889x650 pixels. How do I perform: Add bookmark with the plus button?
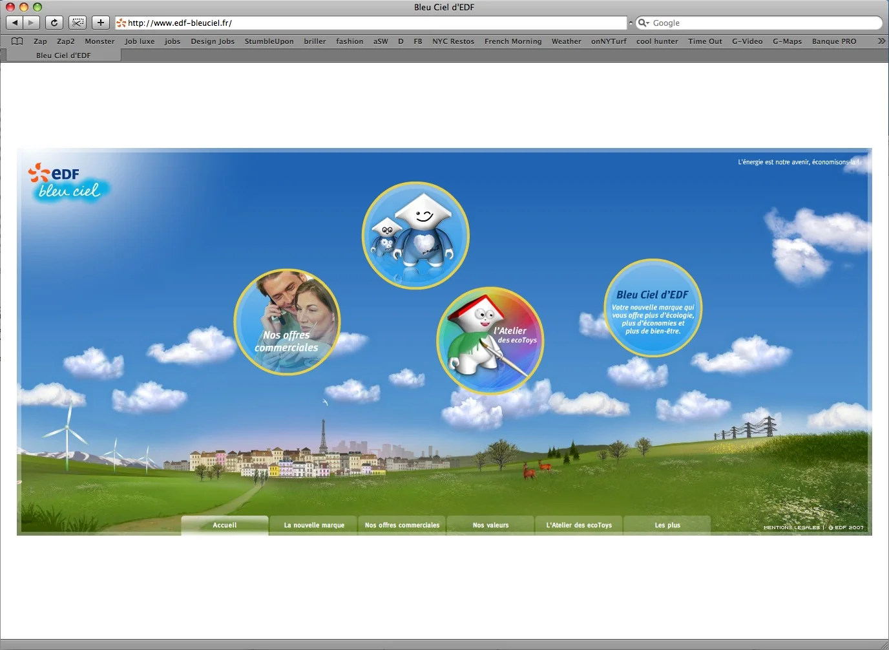(101, 23)
